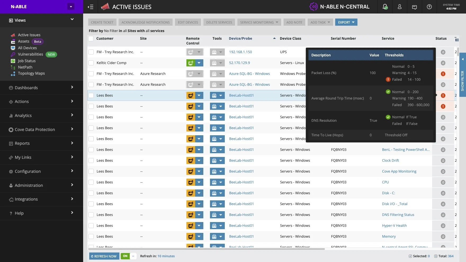
Task: Click status icon in Memory row
Action: (x=443, y=237)
